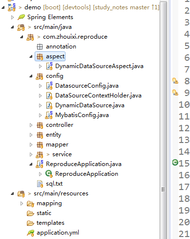190x239 pixels.
Task: Click the mapping folder icon
Action: click(30, 204)
